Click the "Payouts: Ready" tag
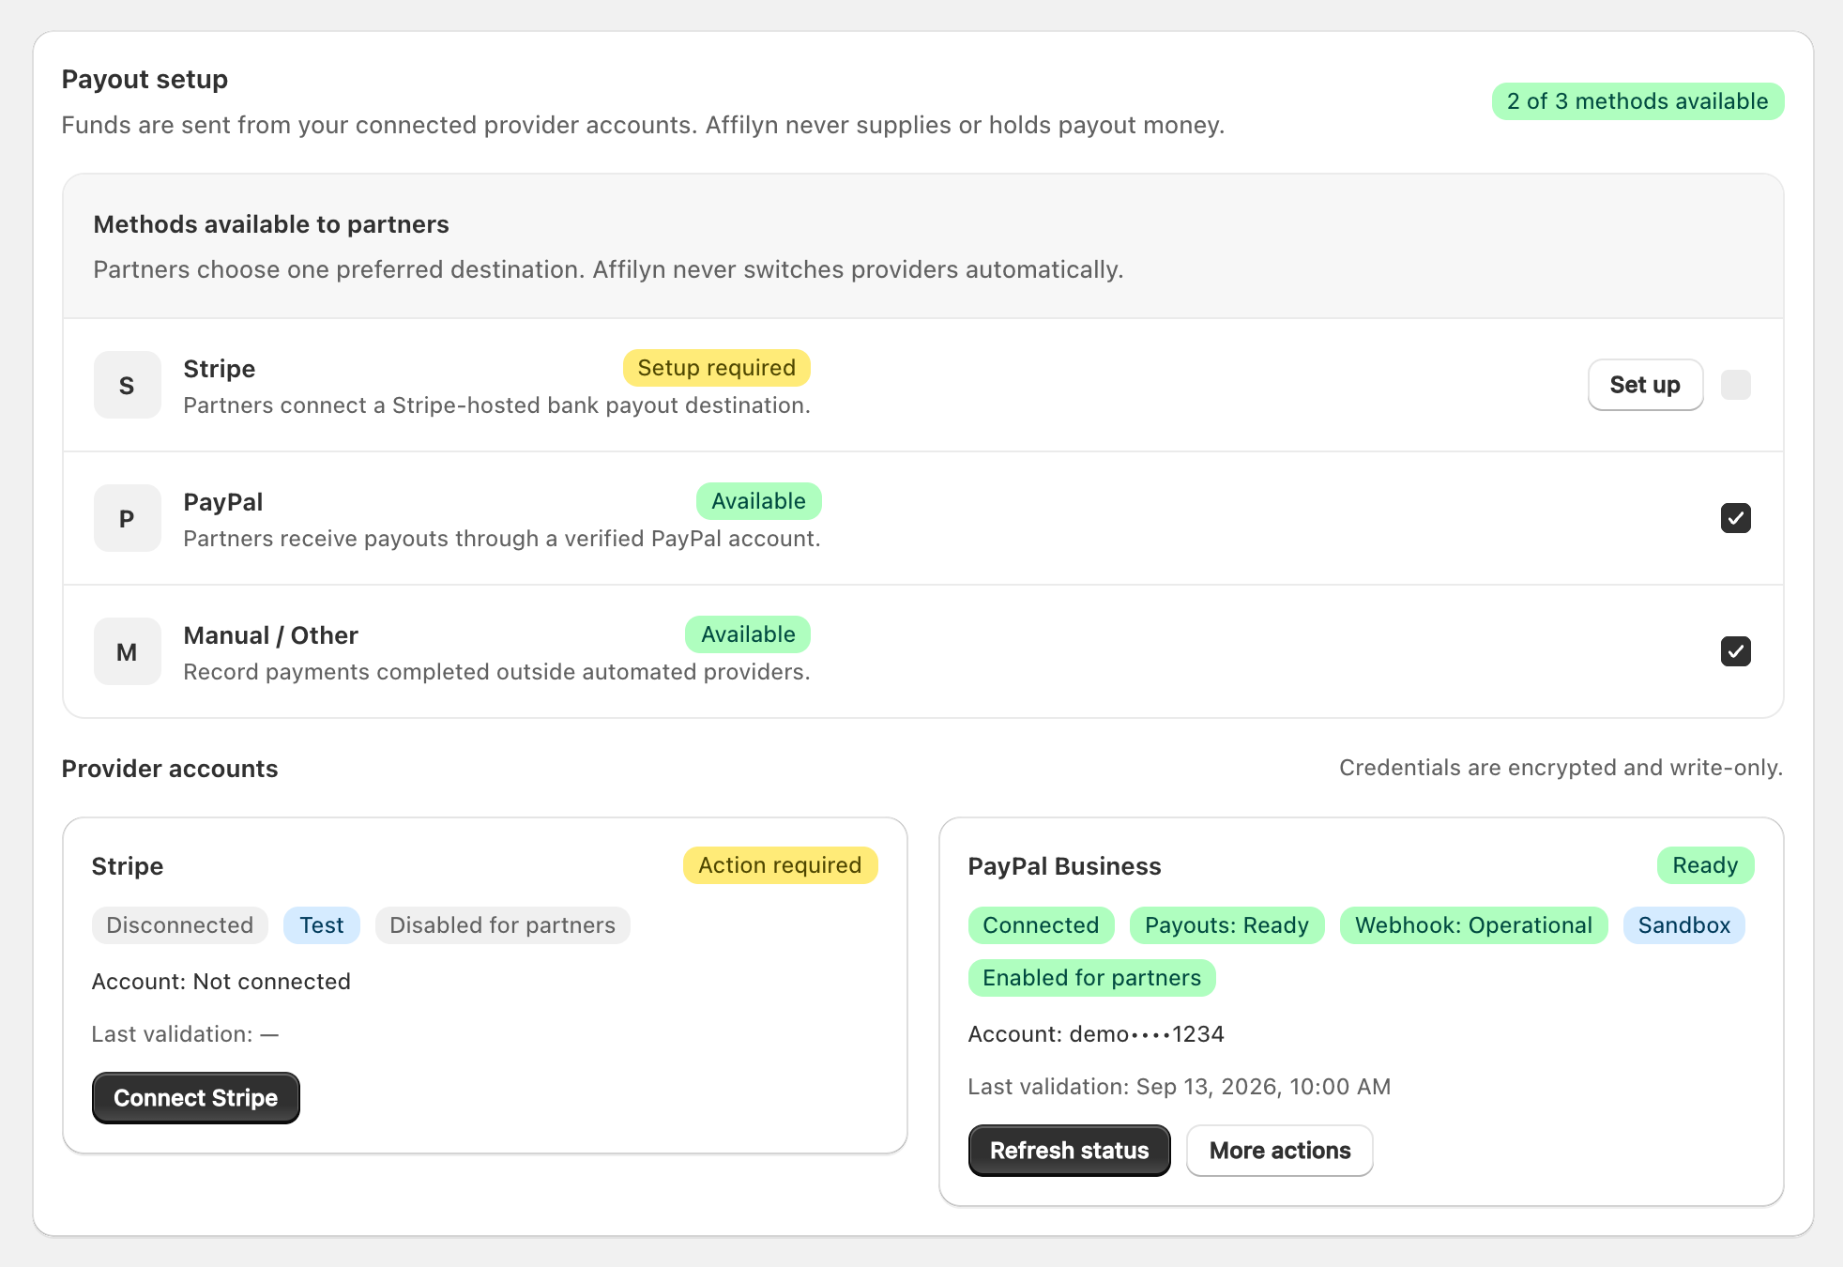This screenshot has height=1267, width=1843. pyautogui.click(x=1226, y=925)
